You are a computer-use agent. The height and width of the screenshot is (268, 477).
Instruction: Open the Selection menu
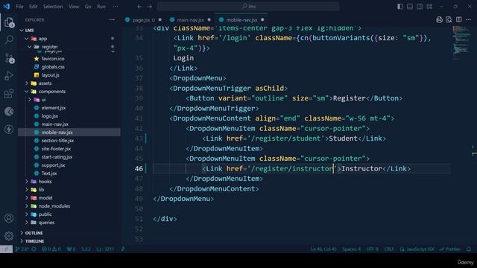pos(53,7)
